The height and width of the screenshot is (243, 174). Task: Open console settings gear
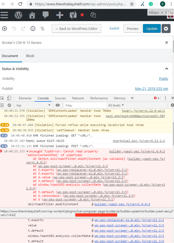coord(172,105)
